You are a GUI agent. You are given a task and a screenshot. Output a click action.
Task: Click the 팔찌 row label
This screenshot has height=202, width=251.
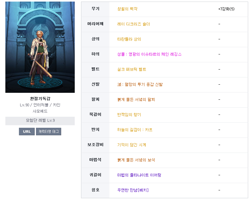[x=96, y=99]
